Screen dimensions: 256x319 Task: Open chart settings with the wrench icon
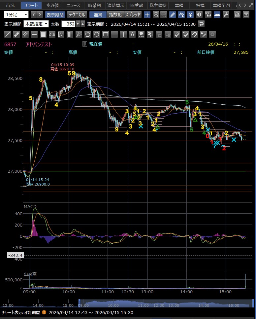226,15
